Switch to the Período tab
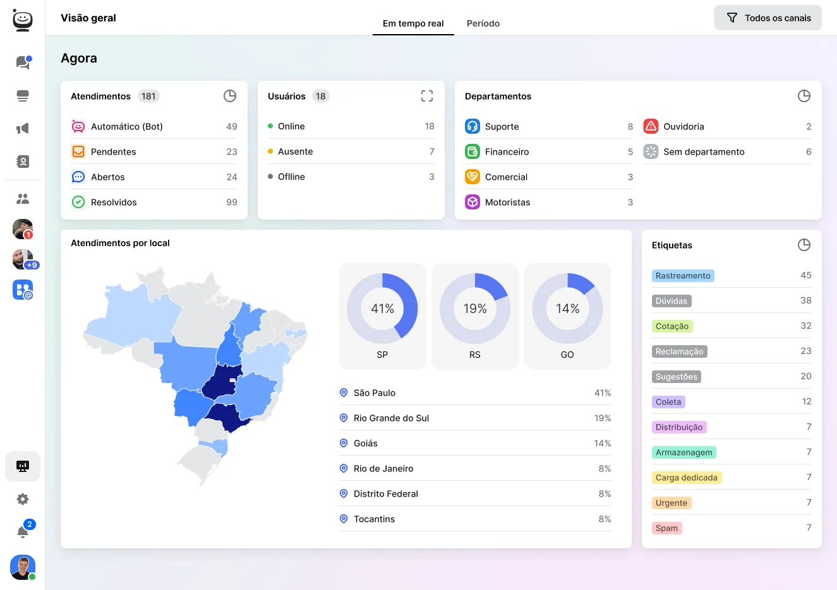Screen dimensions: 837x590 tap(483, 23)
